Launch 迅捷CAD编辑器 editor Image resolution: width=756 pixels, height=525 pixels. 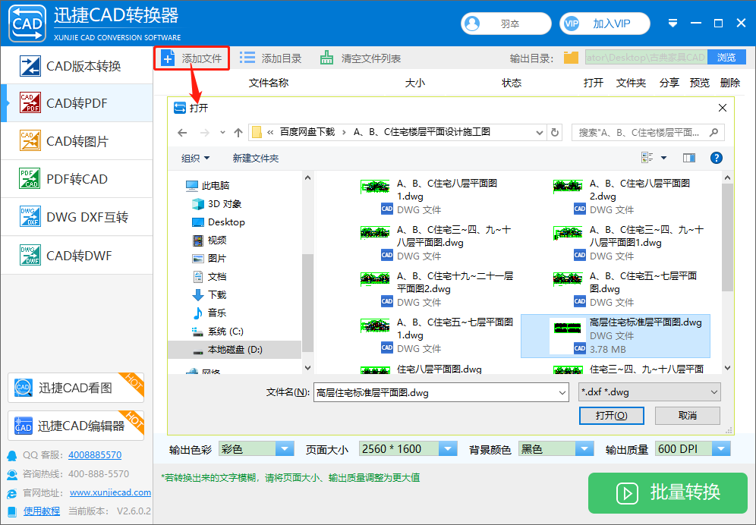click(x=76, y=426)
